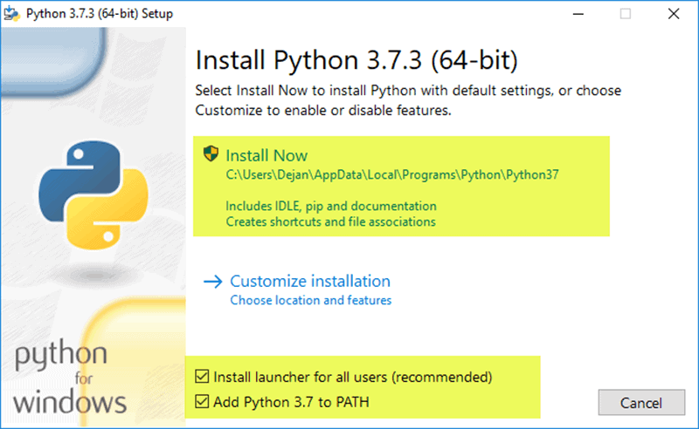The height and width of the screenshot is (429, 699).
Task: Click "Creates shortcuts and file associations" line
Action: [330, 222]
